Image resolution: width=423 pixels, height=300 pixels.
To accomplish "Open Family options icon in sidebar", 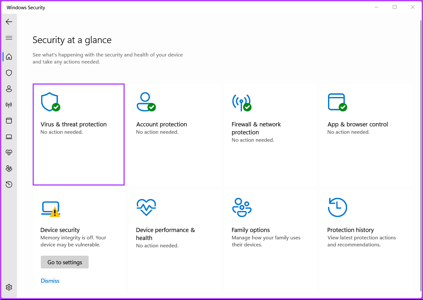I will click(9, 169).
